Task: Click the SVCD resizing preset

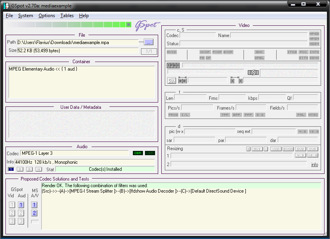Action: point(288,149)
